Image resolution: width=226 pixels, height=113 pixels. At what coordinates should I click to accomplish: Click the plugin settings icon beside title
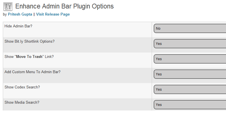pyautogui.click(x=8, y=6)
